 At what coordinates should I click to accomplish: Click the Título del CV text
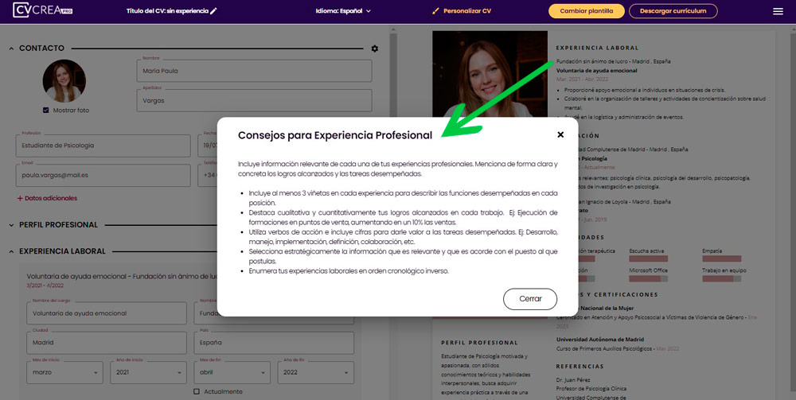pyautogui.click(x=167, y=10)
